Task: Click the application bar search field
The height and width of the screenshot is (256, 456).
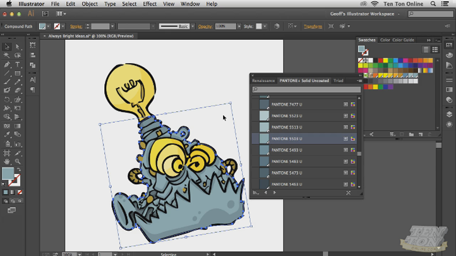Action: (431, 14)
